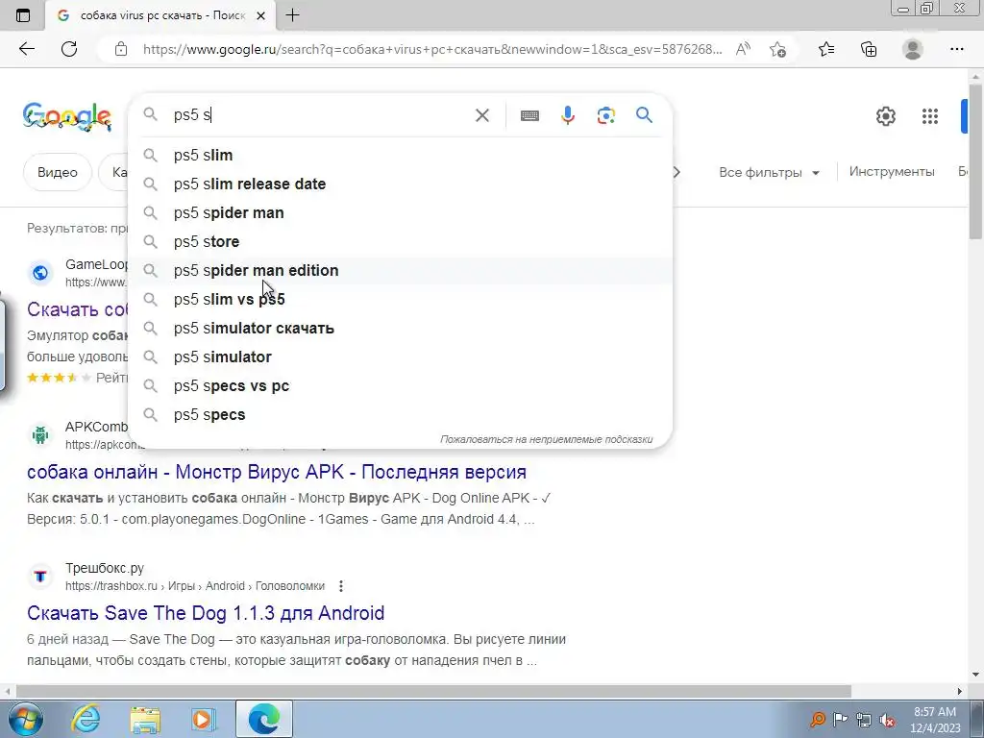Reload the page with refresh icon

coord(69,49)
